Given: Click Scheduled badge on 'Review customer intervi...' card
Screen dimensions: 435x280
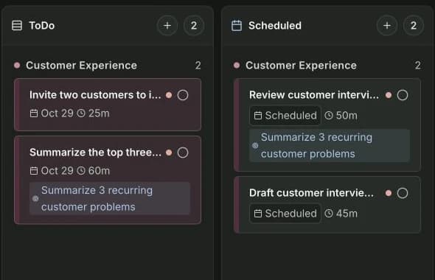Looking at the screenshot, I should pos(285,116).
